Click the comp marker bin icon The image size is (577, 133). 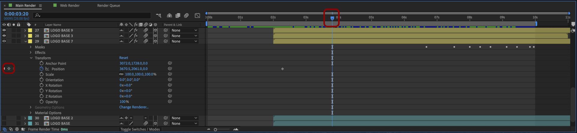pos(573,24)
